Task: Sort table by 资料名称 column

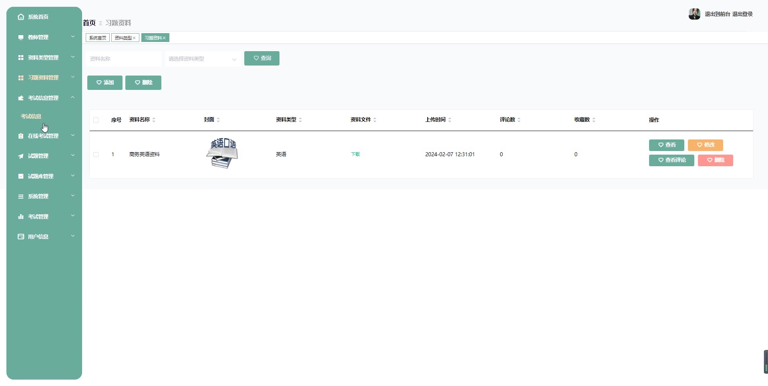Action: click(154, 120)
